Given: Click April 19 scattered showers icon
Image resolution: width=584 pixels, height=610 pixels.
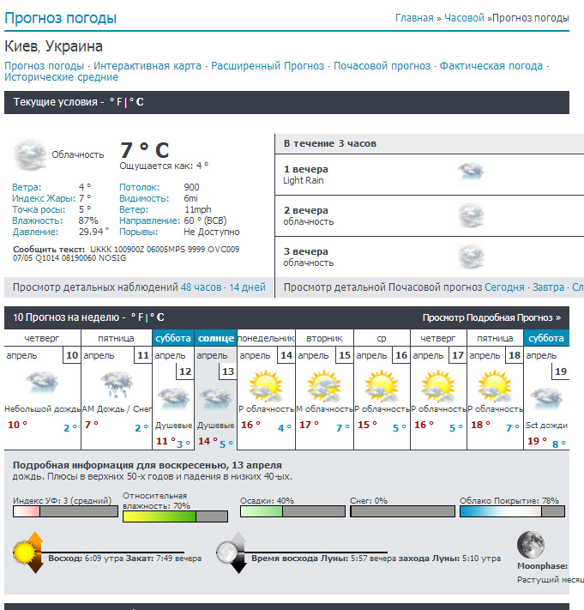Looking at the screenshot, I should 546,398.
